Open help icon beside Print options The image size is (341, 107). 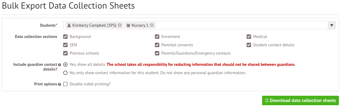point(60,84)
